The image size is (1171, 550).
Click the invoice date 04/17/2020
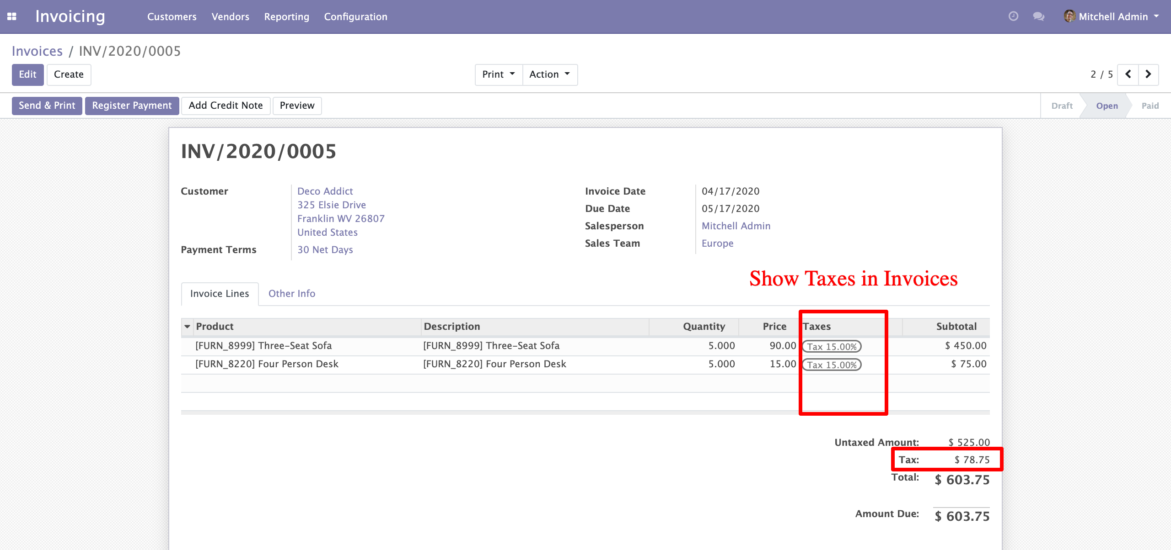[731, 191]
